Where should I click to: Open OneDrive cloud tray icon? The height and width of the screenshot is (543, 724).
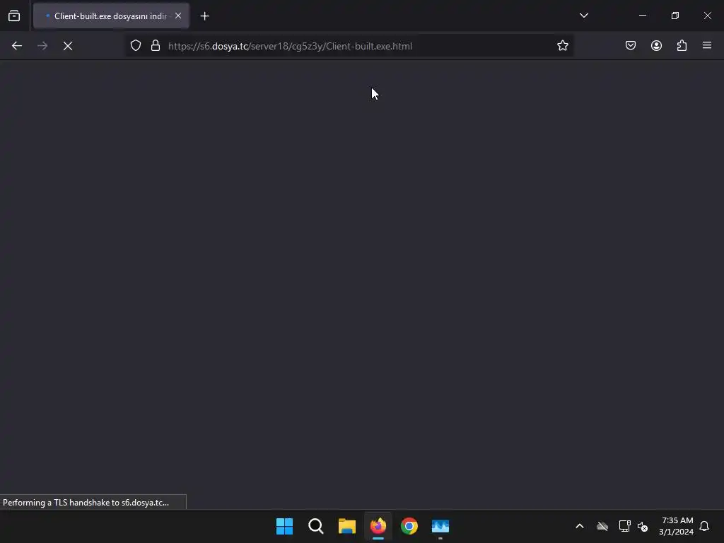(602, 526)
